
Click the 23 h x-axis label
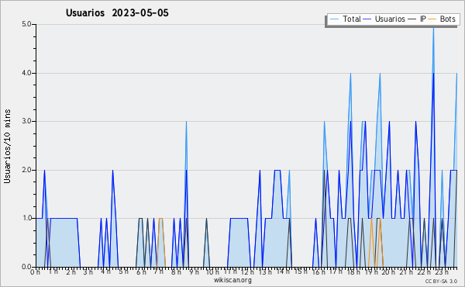[442, 272]
